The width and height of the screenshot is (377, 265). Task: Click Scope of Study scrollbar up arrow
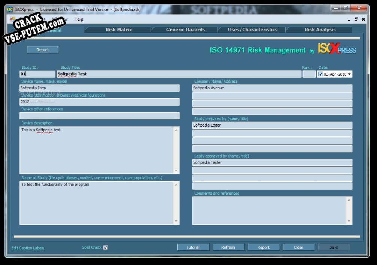[176, 185]
